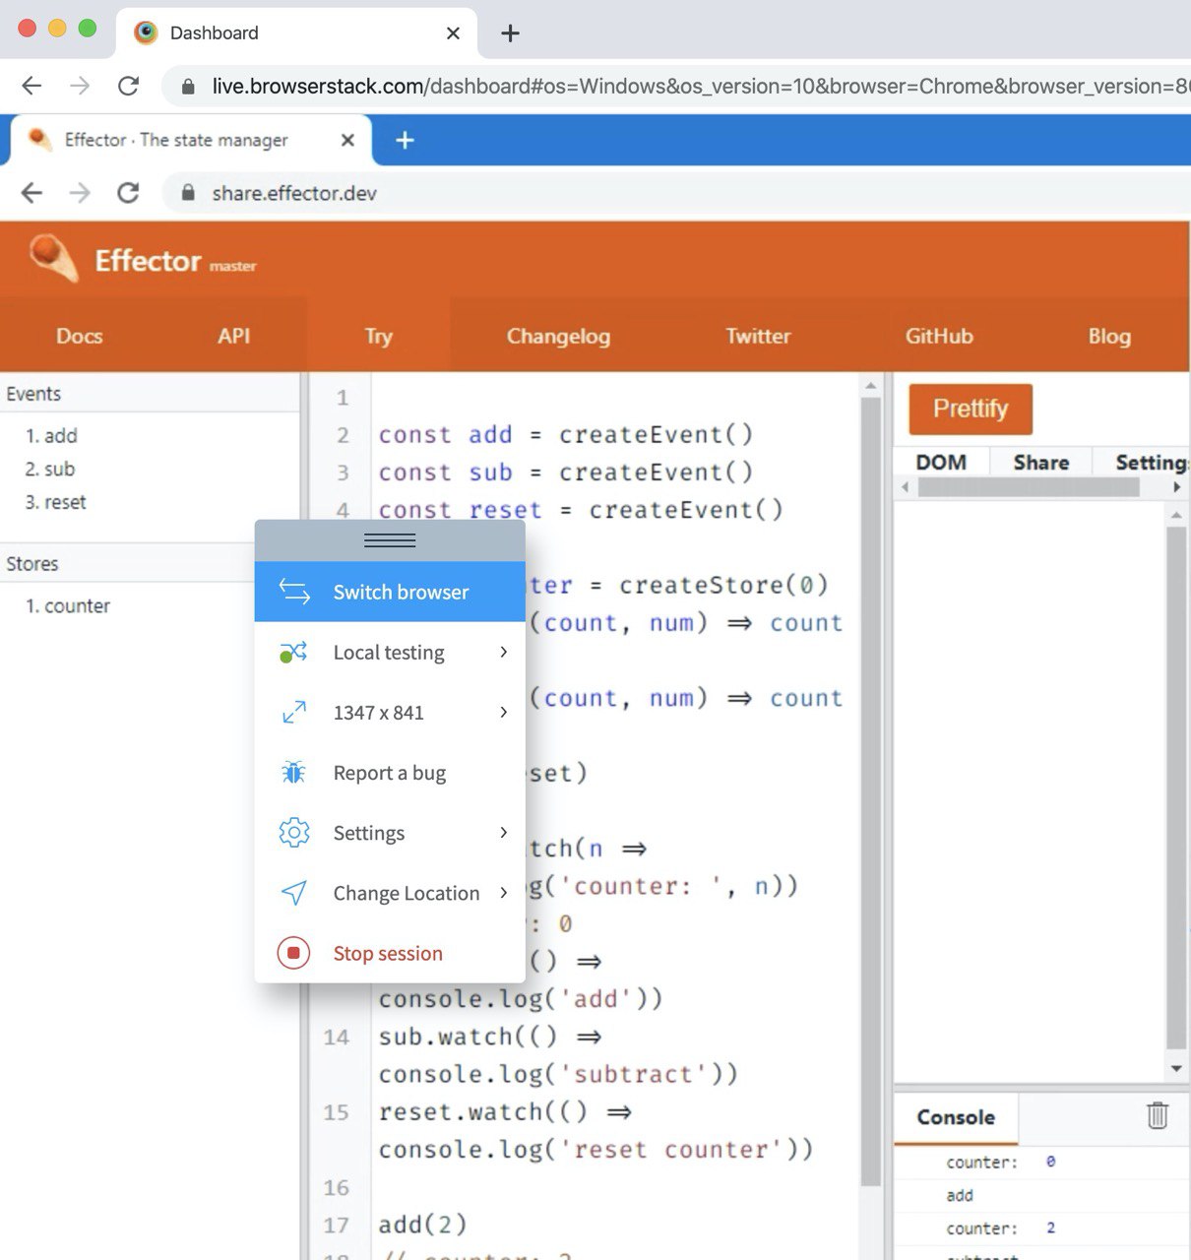Choose Local testing in floating menu
The height and width of the screenshot is (1260, 1191).
click(390, 652)
